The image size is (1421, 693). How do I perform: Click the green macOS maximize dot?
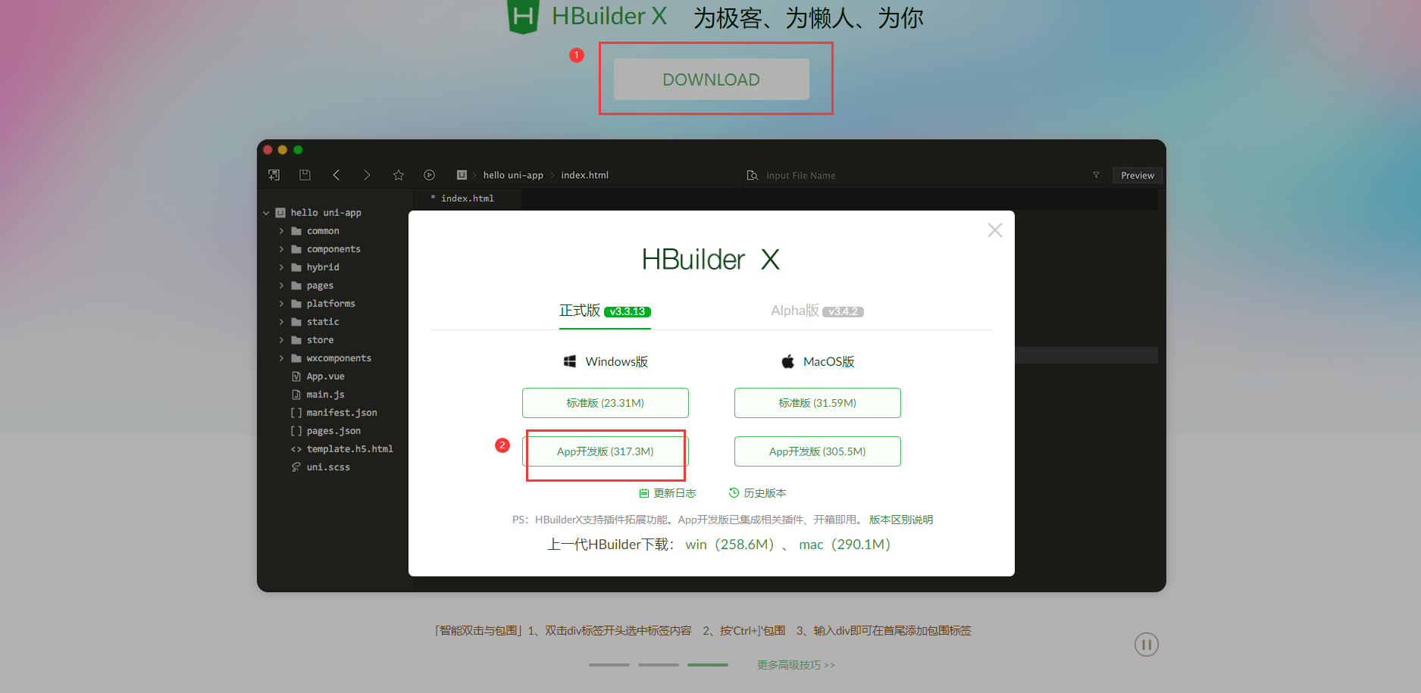298,150
